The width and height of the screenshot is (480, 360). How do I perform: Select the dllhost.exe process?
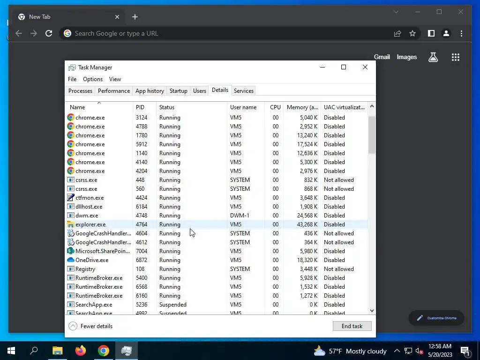[x=217, y=207]
